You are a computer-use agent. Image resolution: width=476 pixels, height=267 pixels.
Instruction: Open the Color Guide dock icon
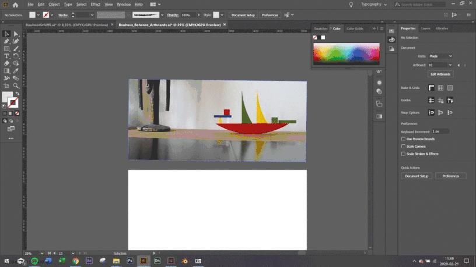(391, 48)
